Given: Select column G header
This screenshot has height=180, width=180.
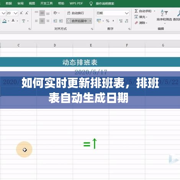Looking at the screenshot, I should [x=163, y=45].
